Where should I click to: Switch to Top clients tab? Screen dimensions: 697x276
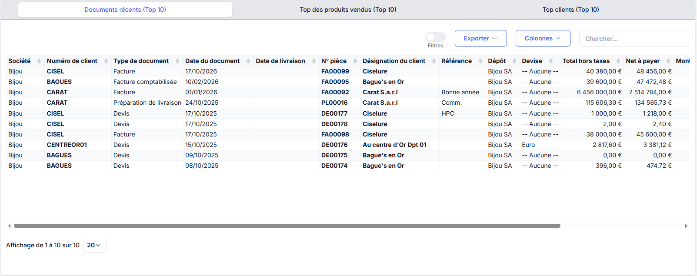pos(570,10)
